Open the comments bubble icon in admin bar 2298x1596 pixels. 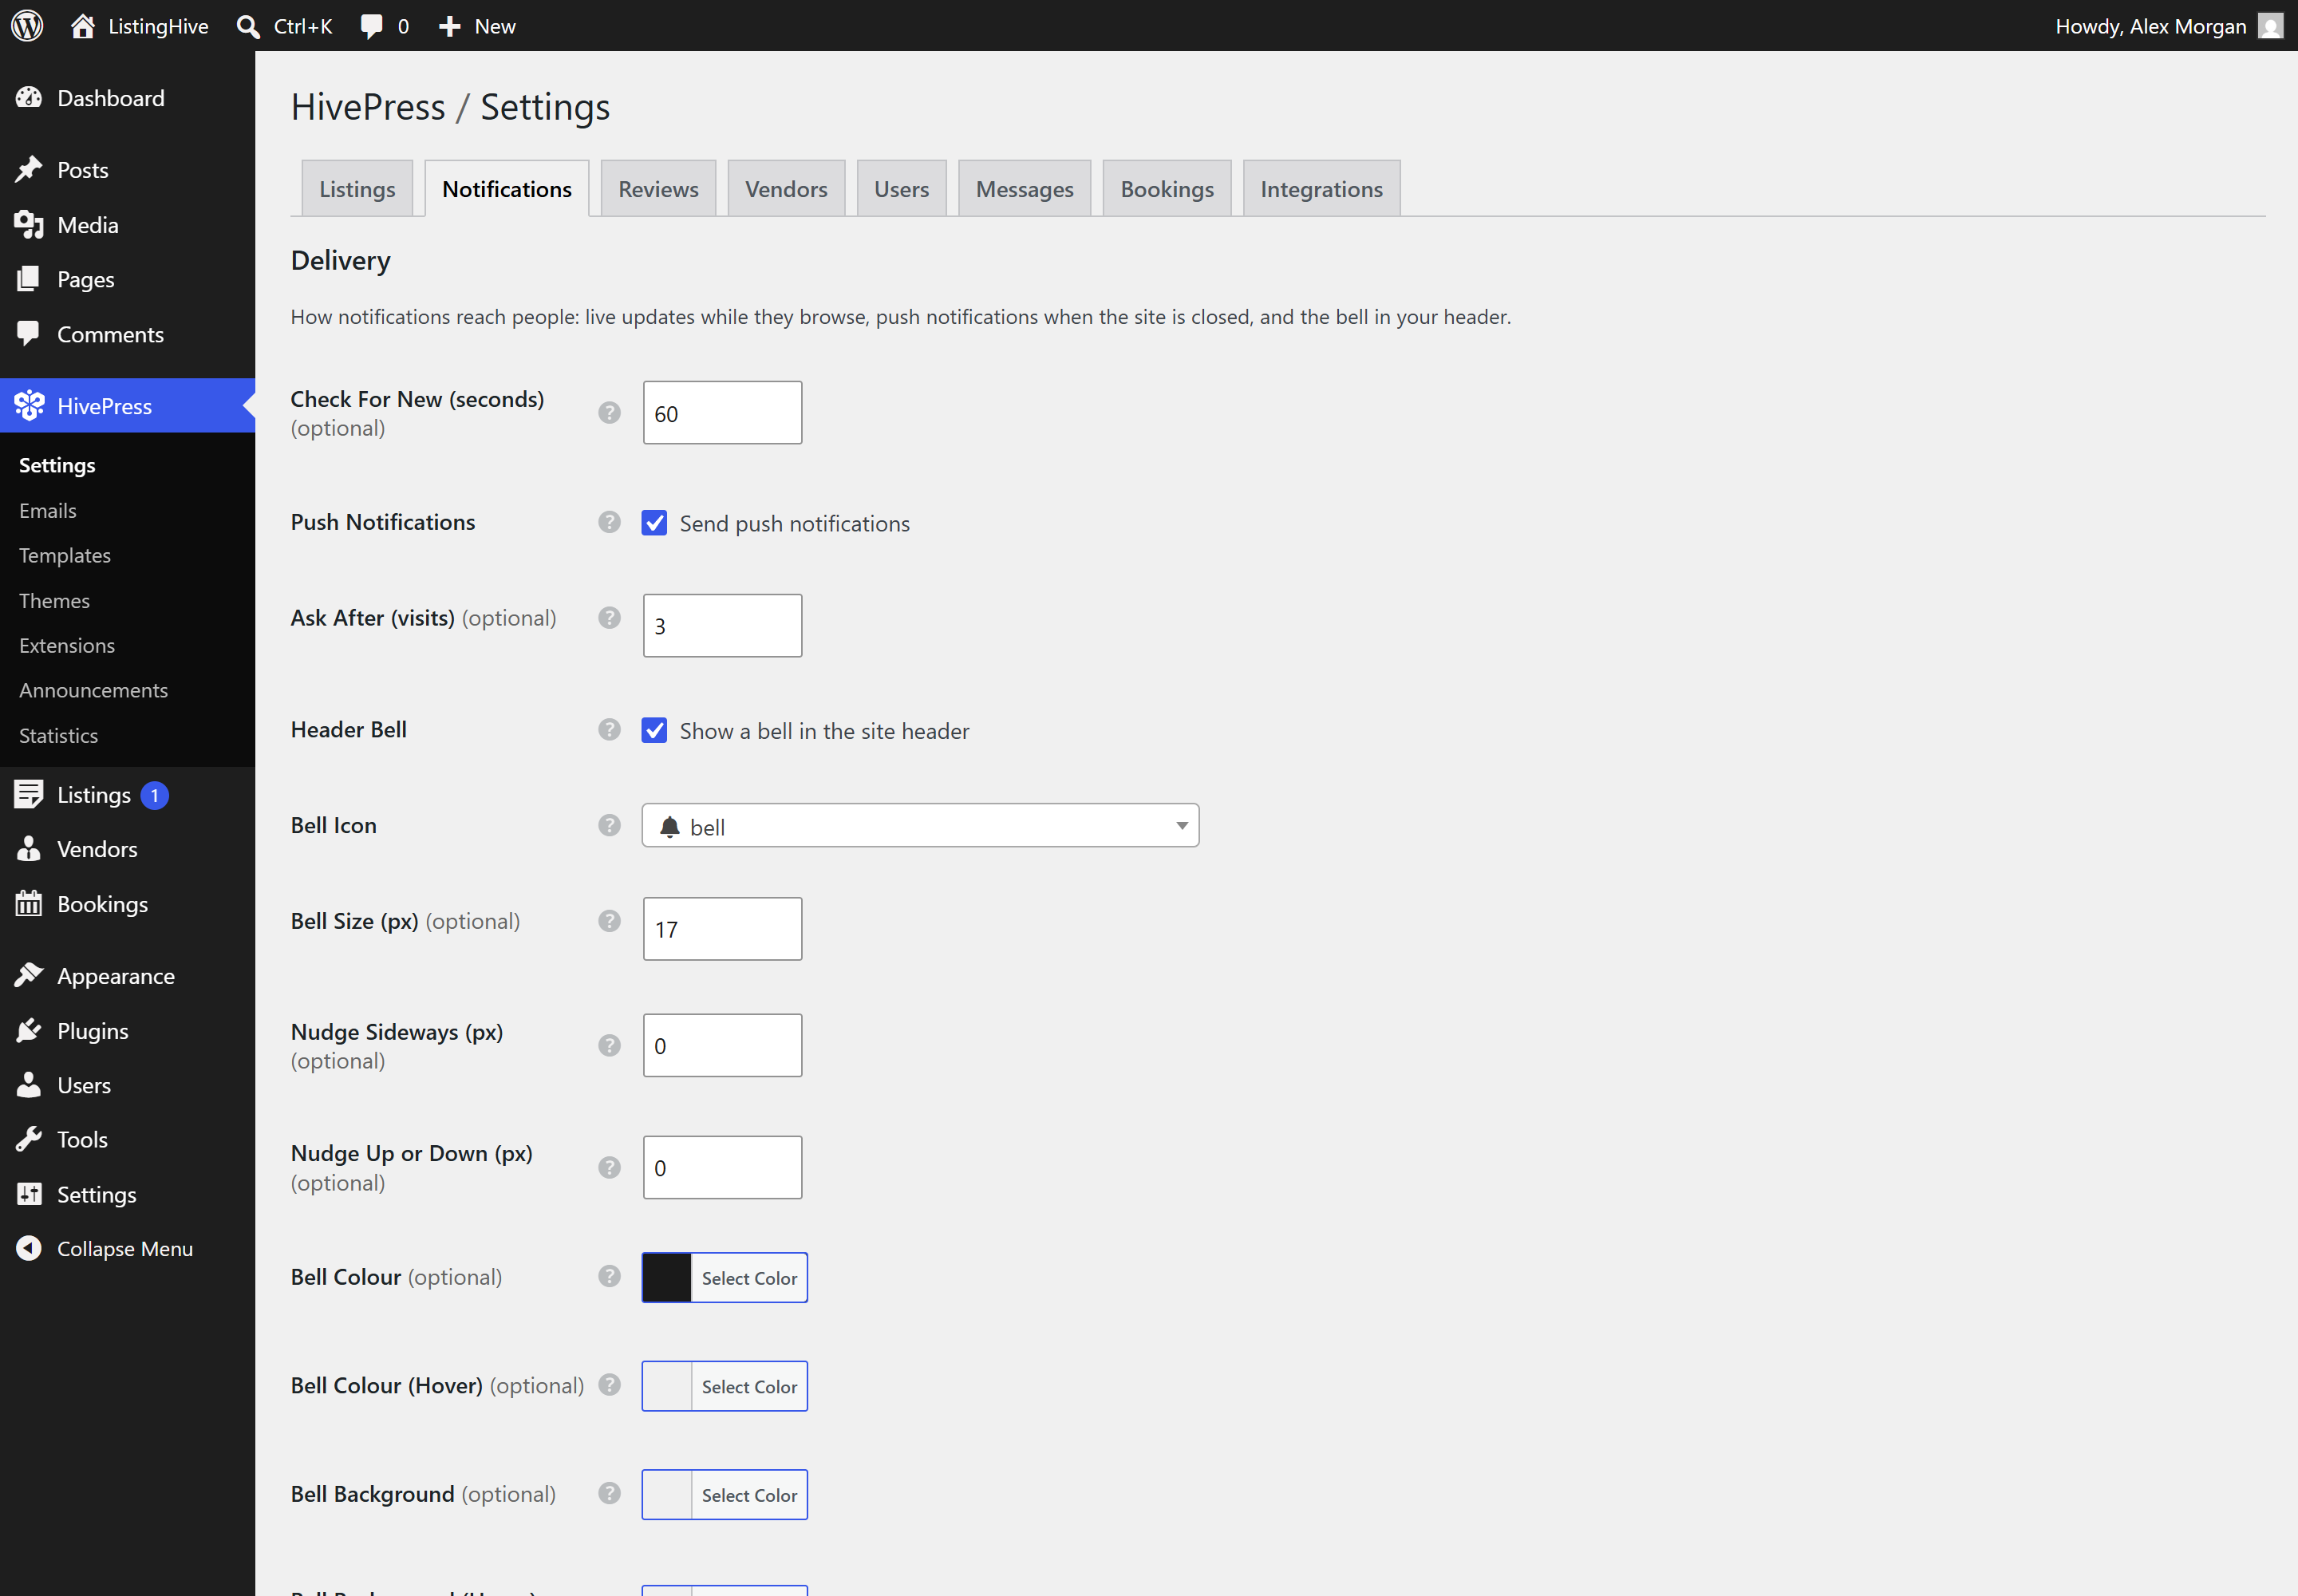point(372,26)
